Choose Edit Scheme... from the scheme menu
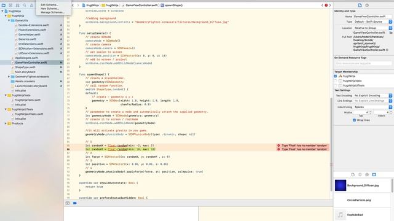The width and height of the screenshot is (394, 221). pos(49,5)
